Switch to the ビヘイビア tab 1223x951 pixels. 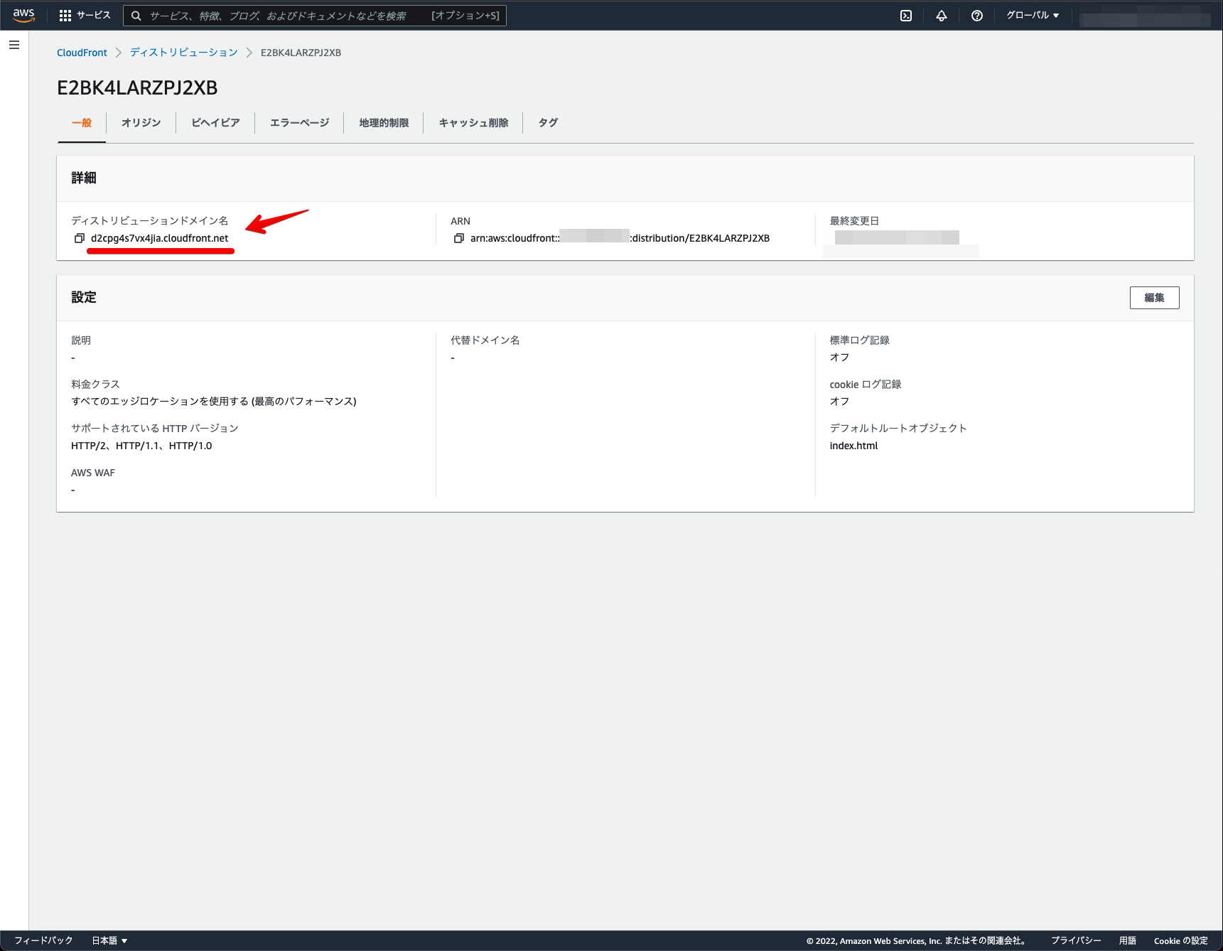[x=215, y=123]
